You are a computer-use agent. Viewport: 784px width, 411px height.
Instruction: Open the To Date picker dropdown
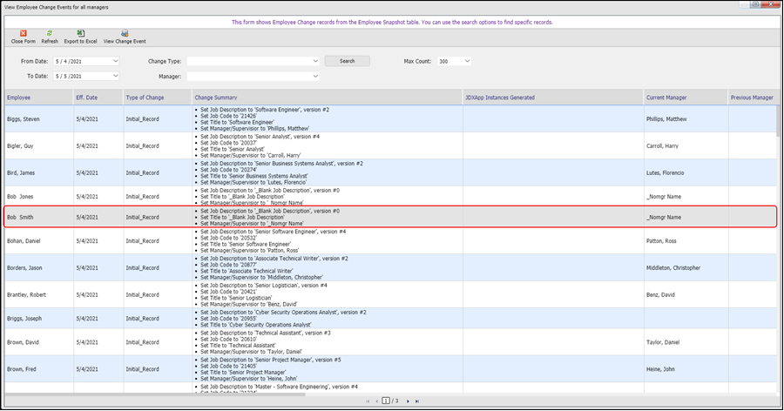pyautogui.click(x=115, y=77)
